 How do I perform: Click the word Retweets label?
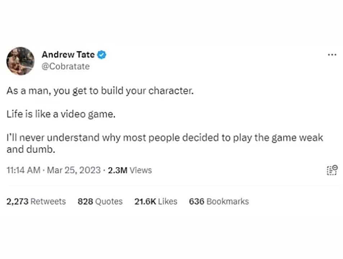[48, 201]
